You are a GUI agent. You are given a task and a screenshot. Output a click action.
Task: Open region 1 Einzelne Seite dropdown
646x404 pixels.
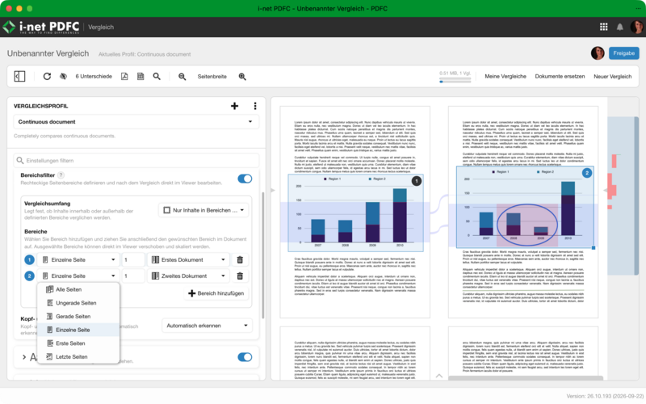[78, 259]
